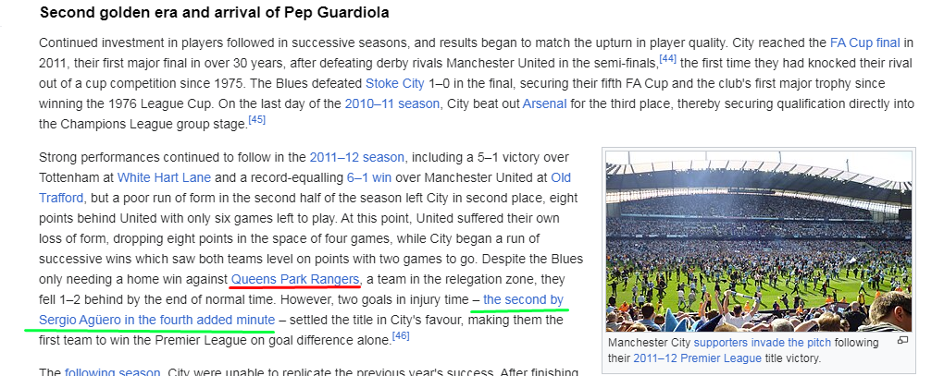Screen dimensions: 944x376
Task: Open the 6–1 win link
Action: click(369, 177)
